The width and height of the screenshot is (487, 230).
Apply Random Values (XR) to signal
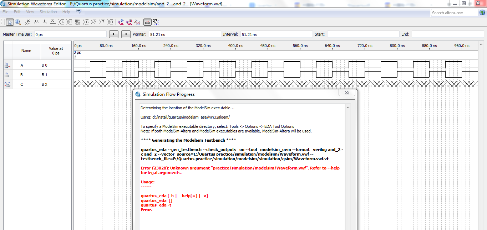111,22
